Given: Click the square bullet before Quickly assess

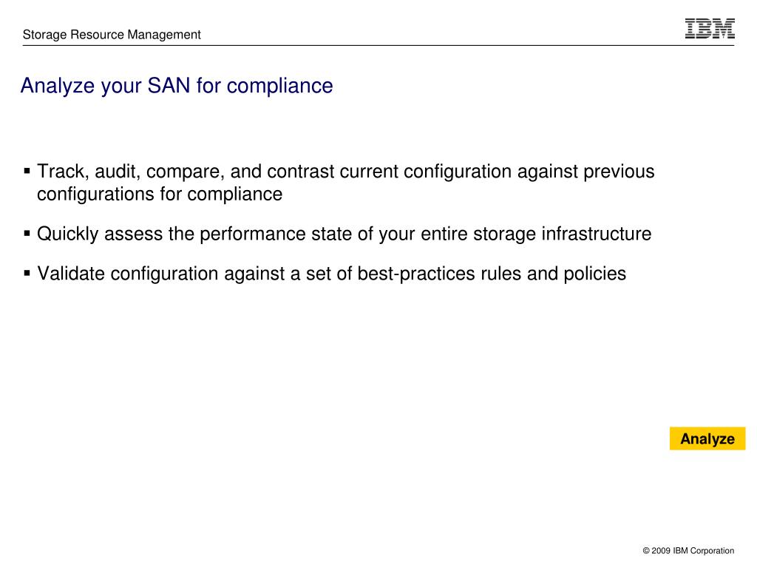Looking at the screenshot, I should click(27, 233).
